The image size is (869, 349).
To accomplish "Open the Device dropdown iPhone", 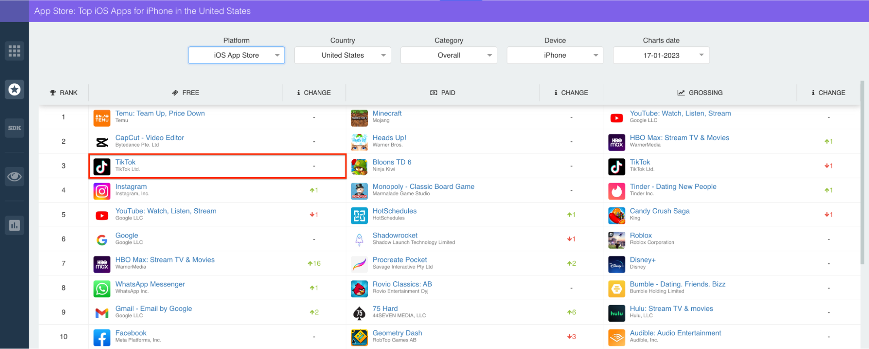I will [x=555, y=55].
